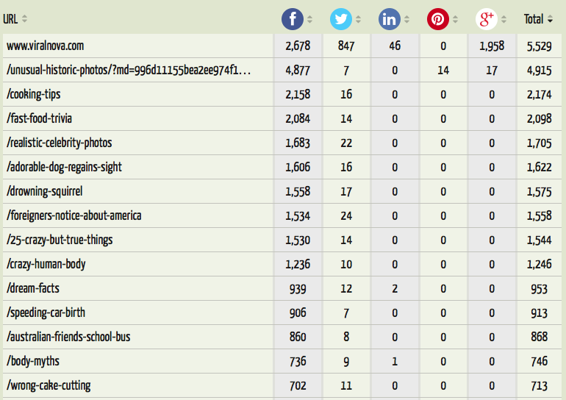Click the Facebook icon column header
The image size is (566, 400).
point(293,19)
